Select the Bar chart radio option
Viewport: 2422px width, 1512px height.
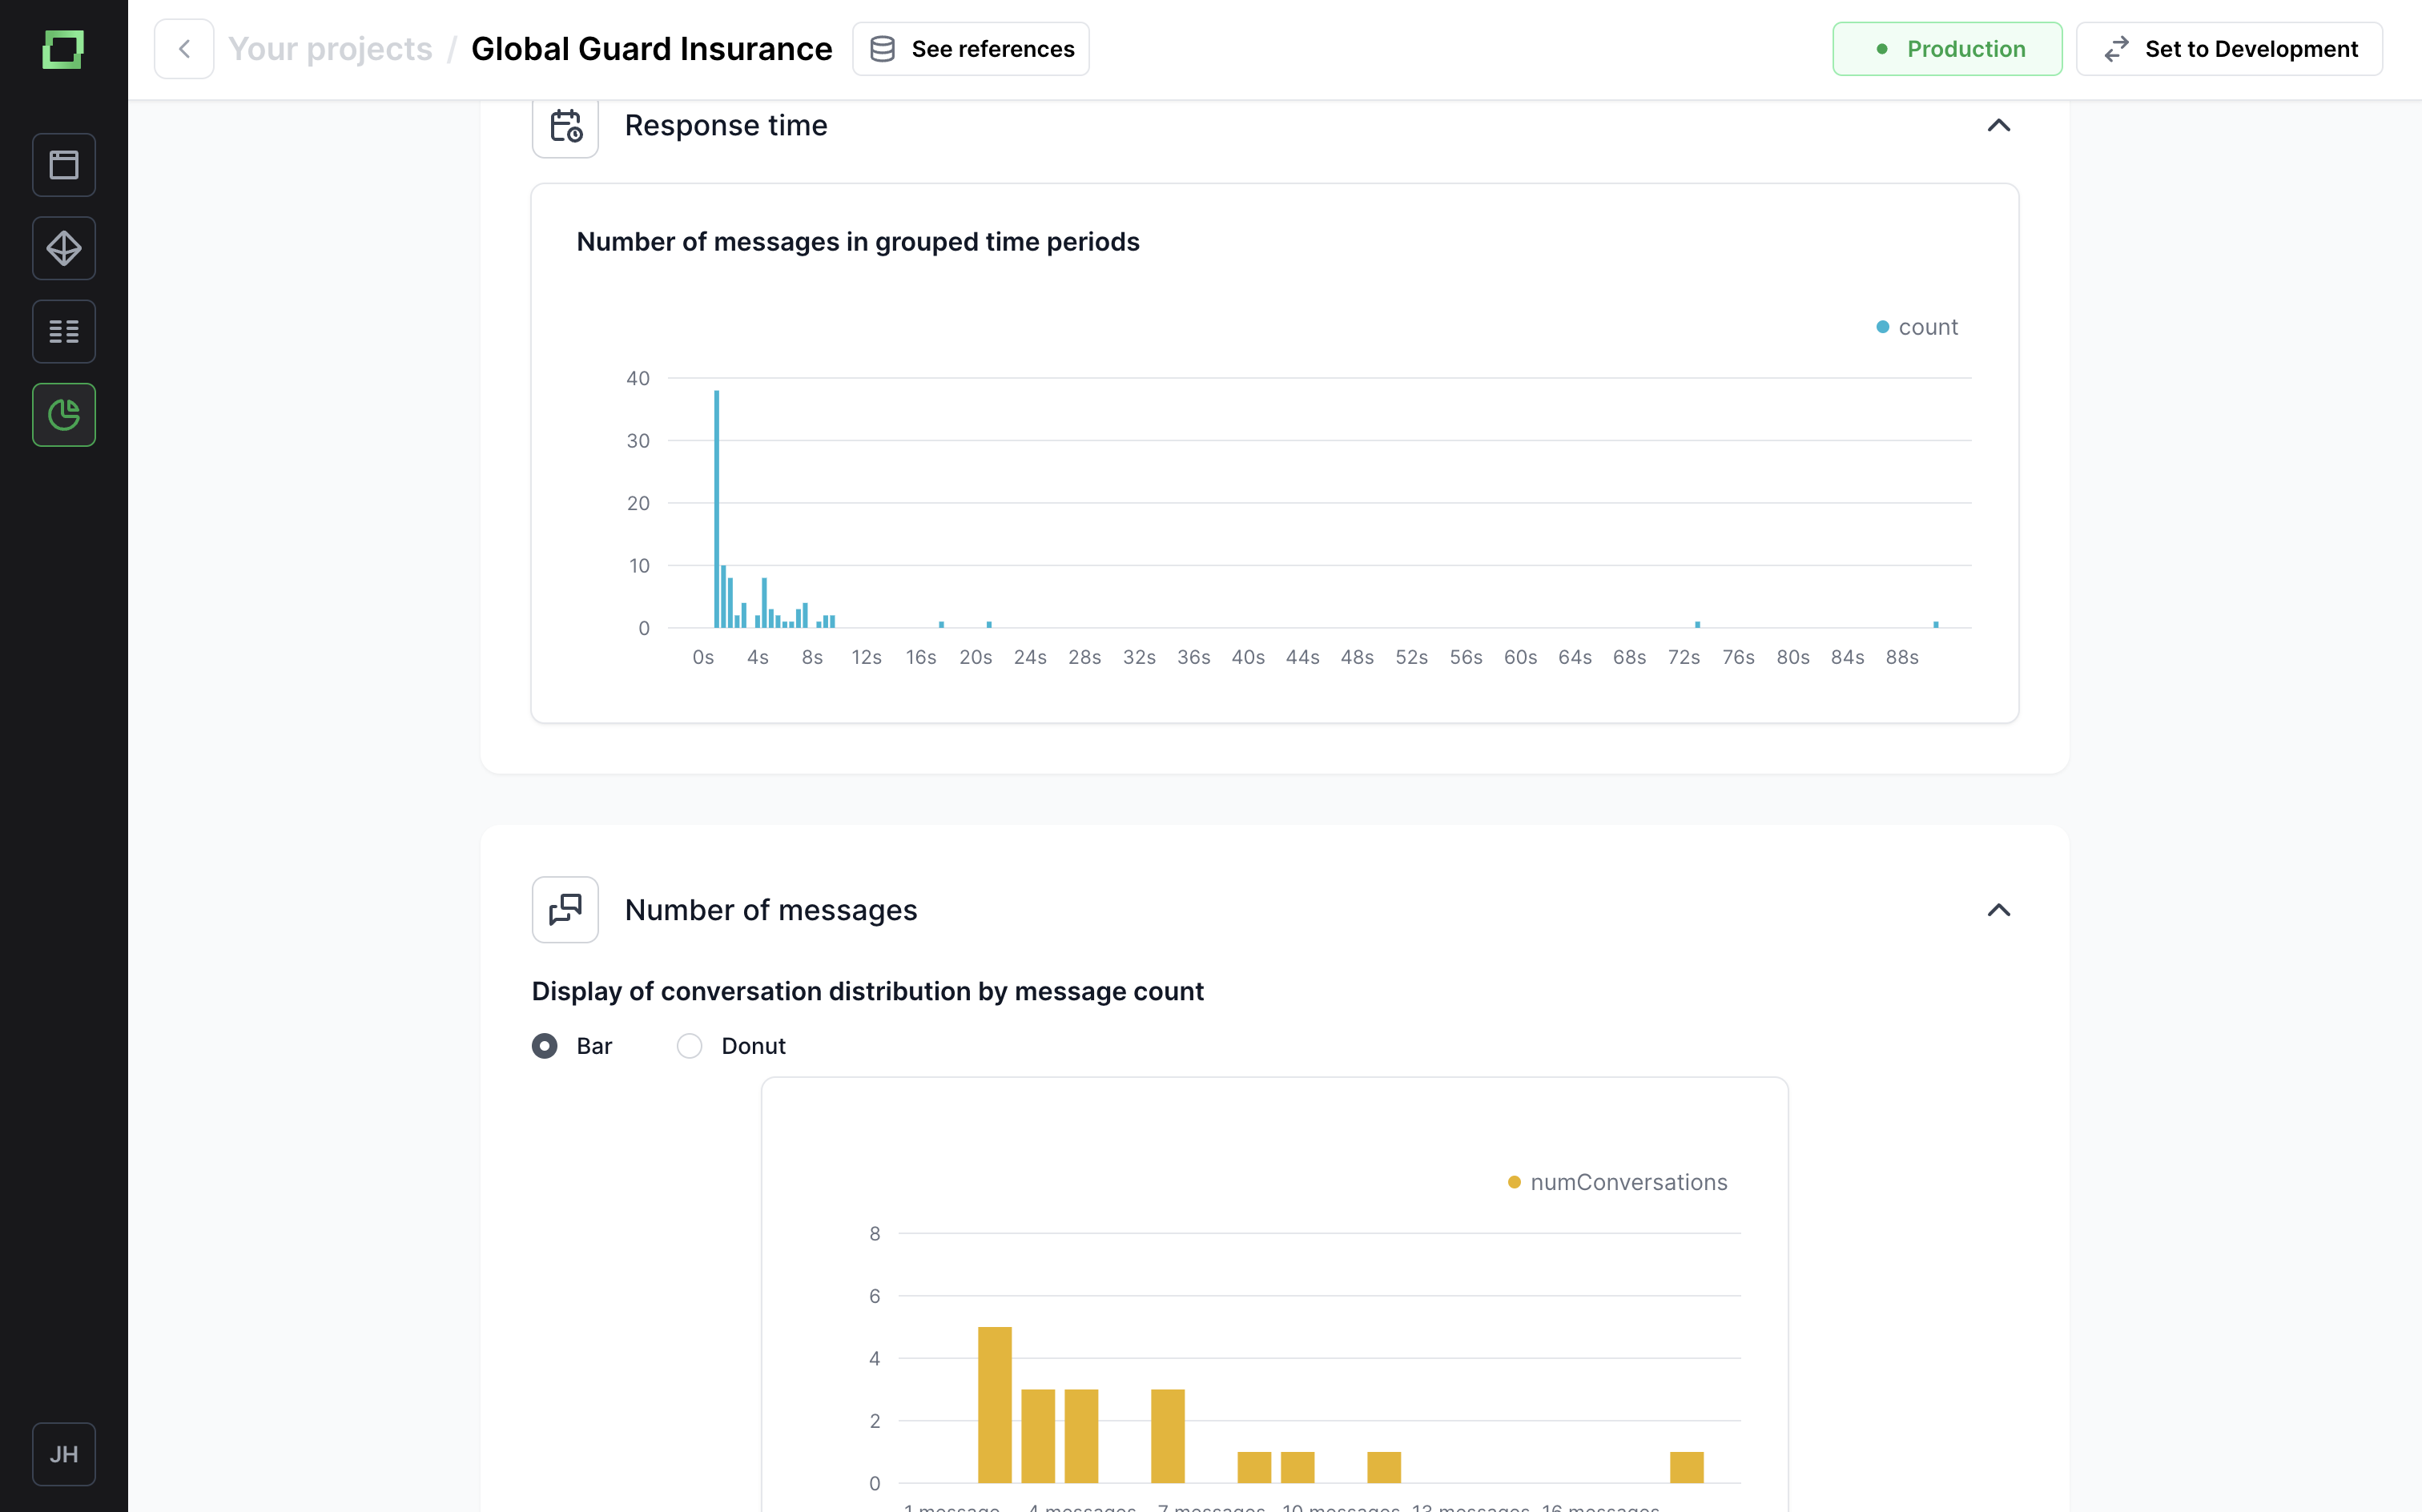545,1046
